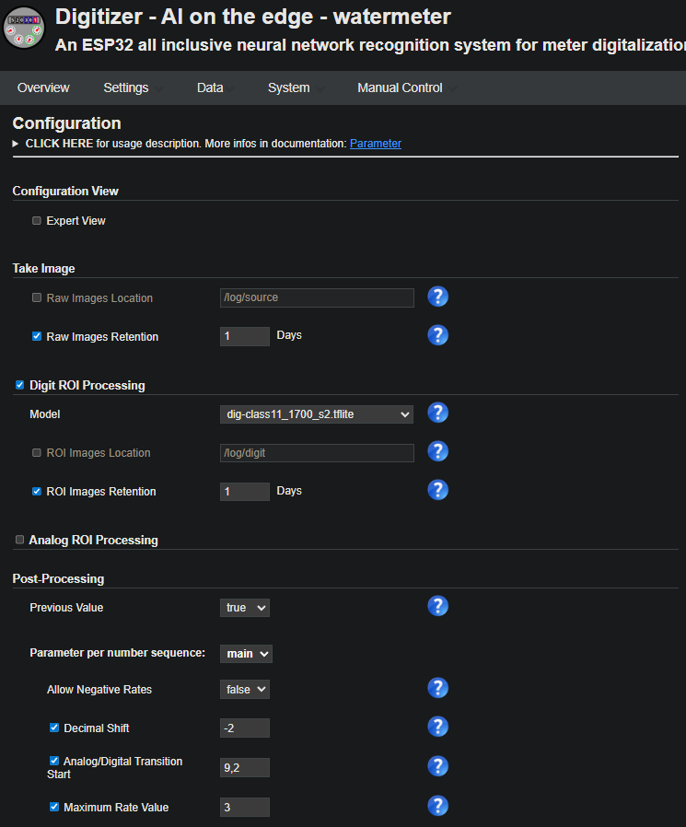The image size is (686, 827).
Task: Expand the CLICK HERE usage description
Action: pos(59,144)
